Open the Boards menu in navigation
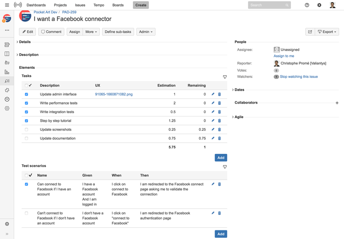This screenshot has height=239, width=344. 118,5
